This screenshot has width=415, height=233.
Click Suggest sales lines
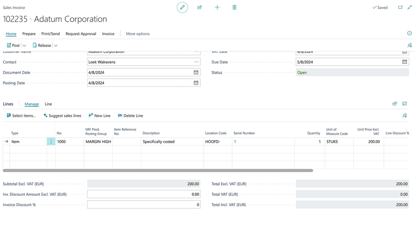62,116
